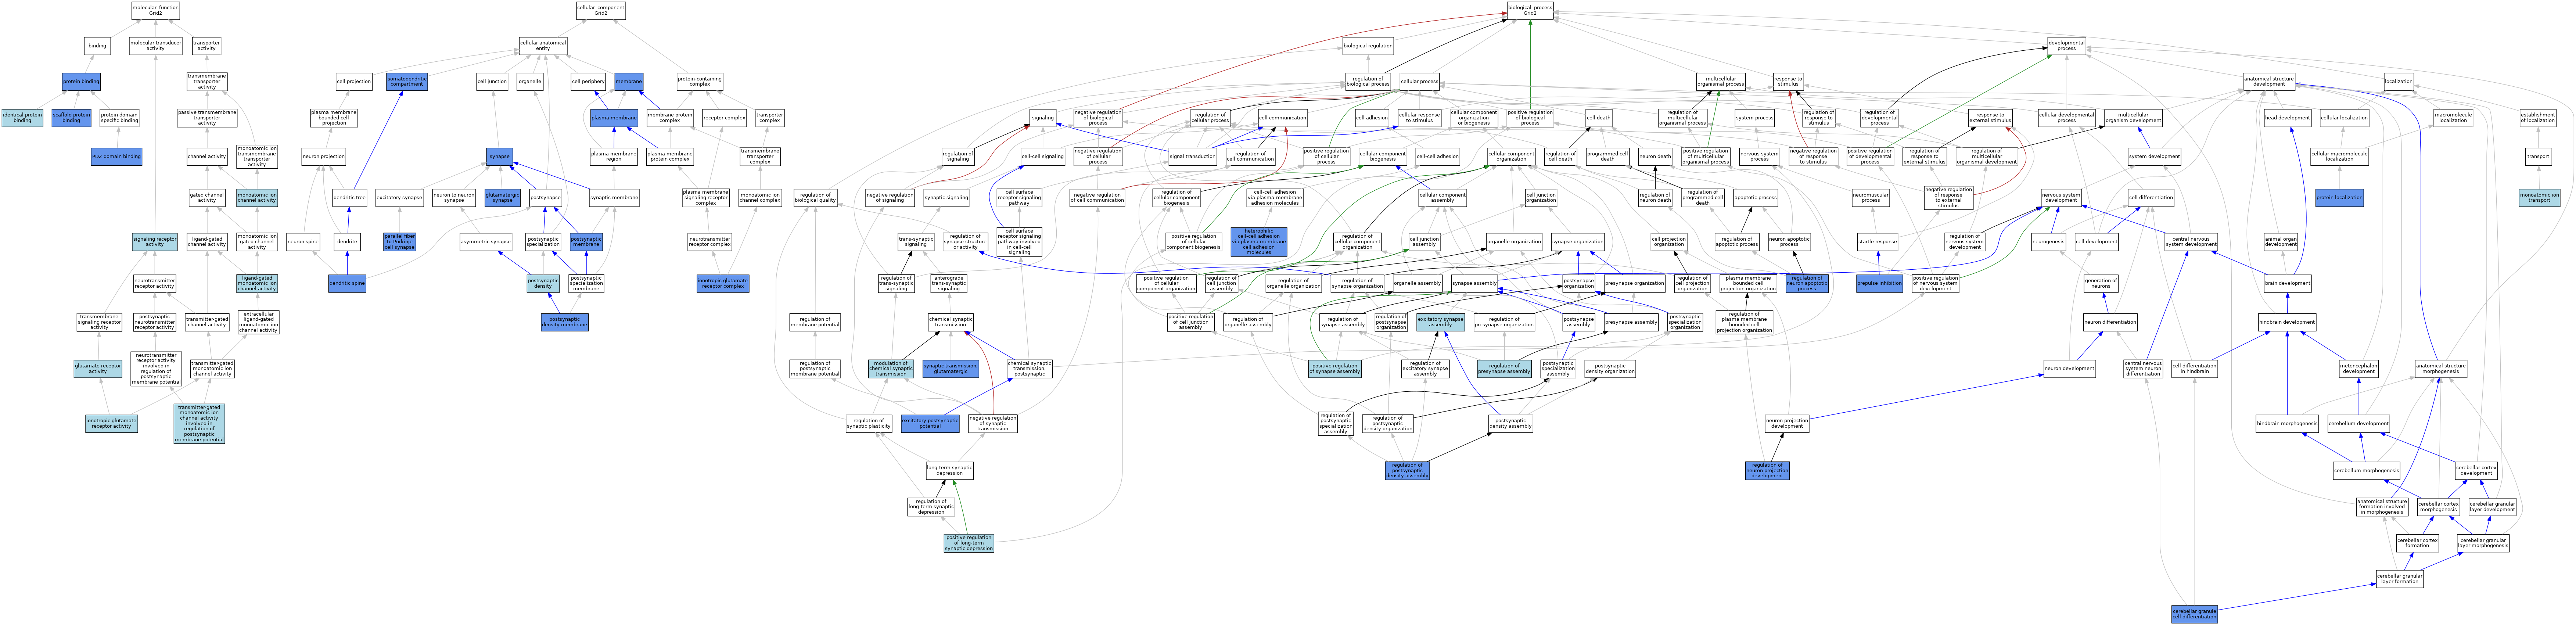Click 'cerebellar granular layer formation' node
The image size is (2576, 625).
(2400, 579)
